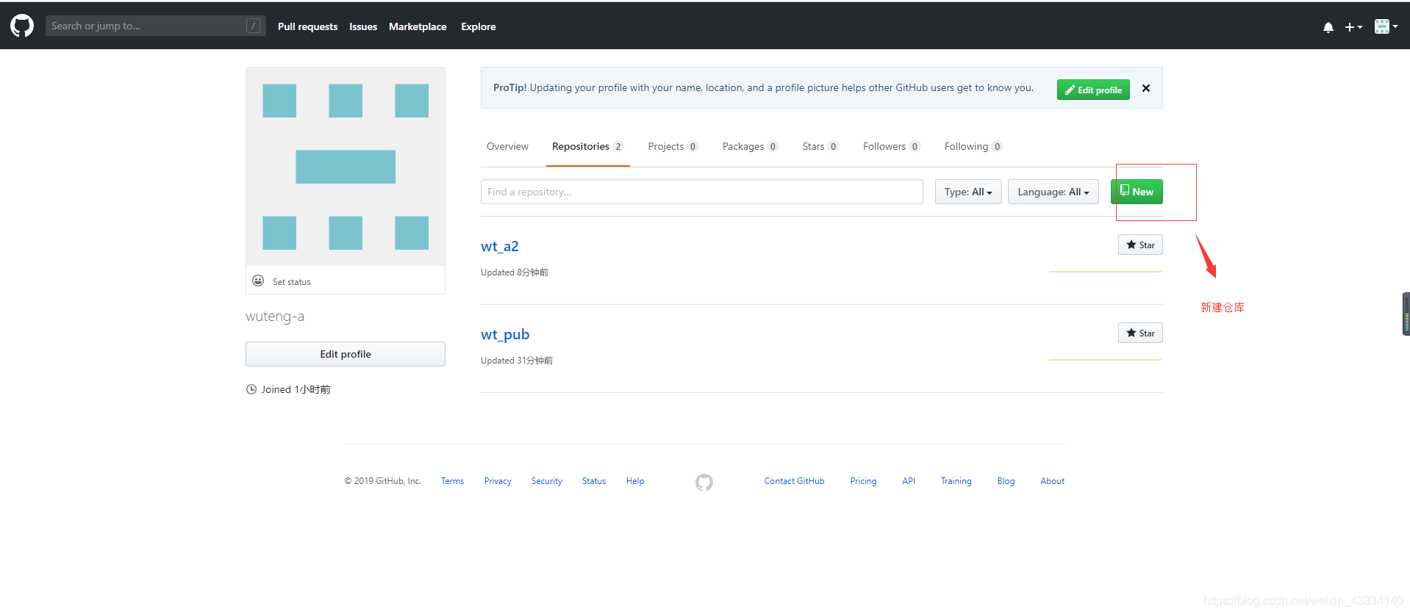Create a new repository with New button
Screen dimensions: 1410x614
point(1137,192)
